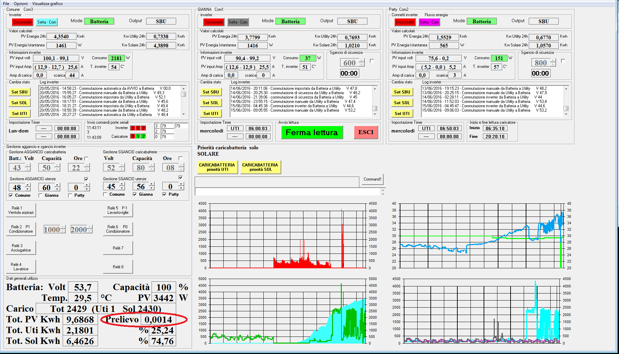Increase the AGGANCIO utenze Volt 48 stepper
619x354 pixels.
28,185
